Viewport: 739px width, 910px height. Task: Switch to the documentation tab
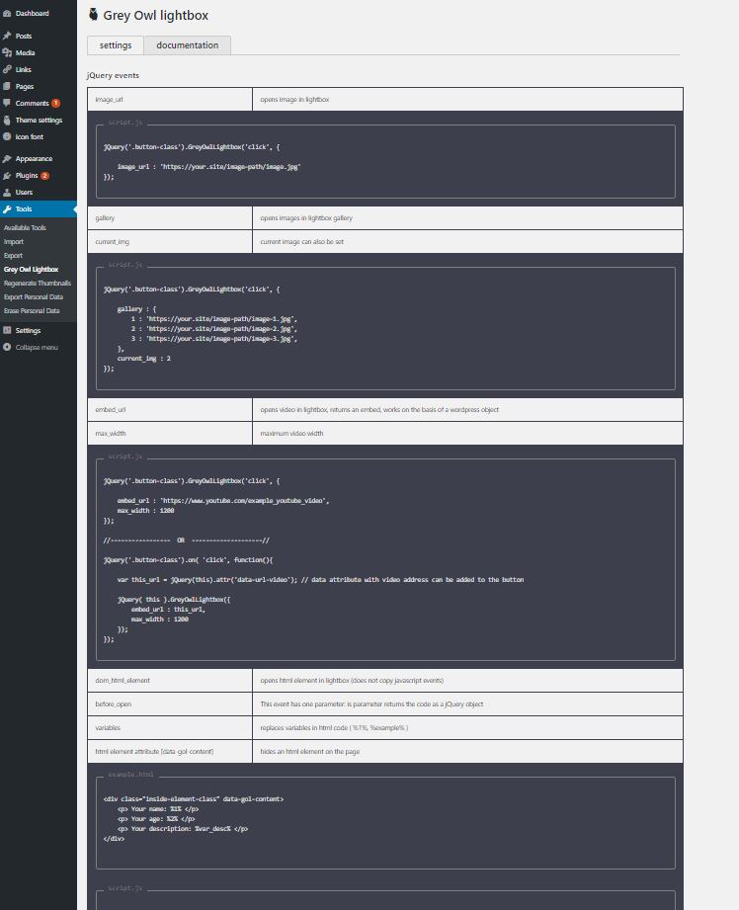click(188, 45)
